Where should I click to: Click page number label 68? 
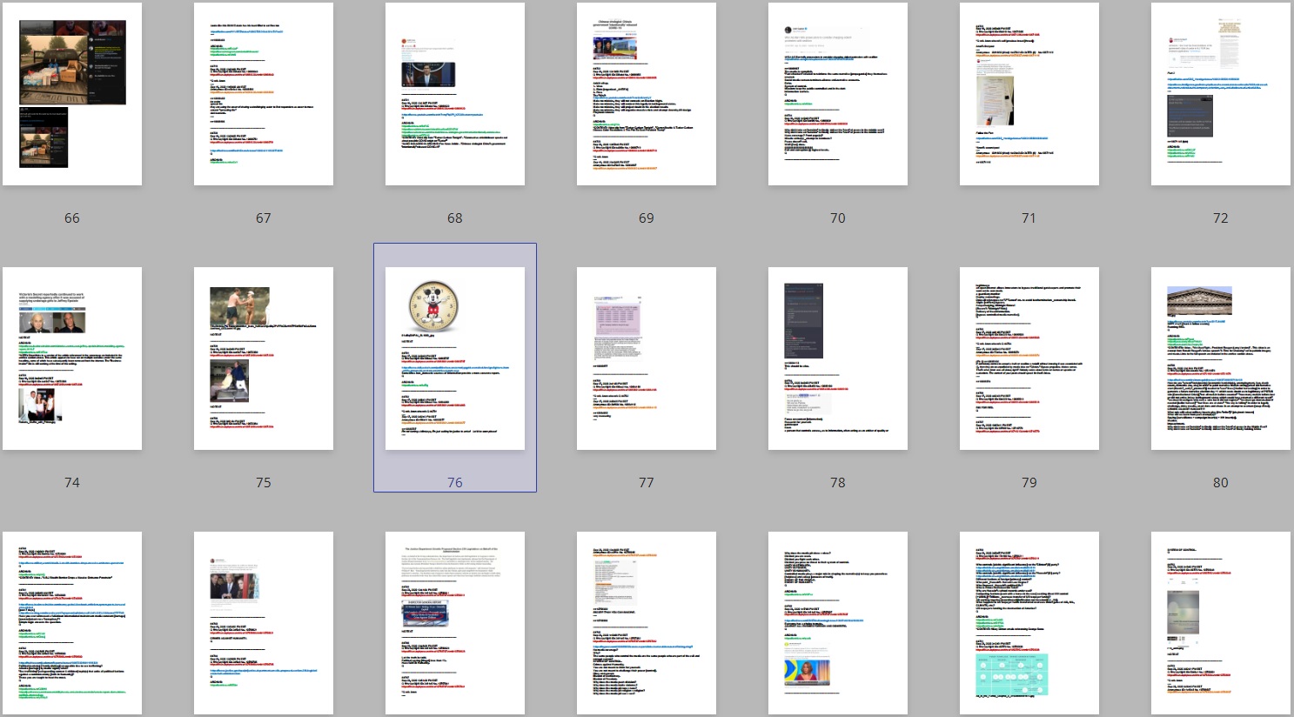(455, 218)
